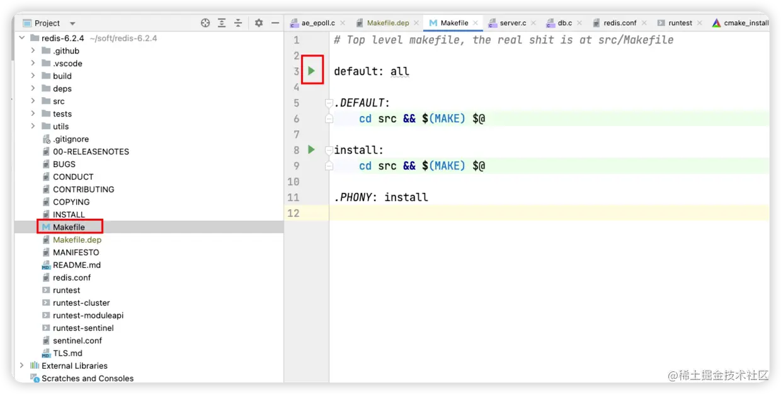Click the top-level makefile comment line
781x394 pixels.
tap(504, 40)
